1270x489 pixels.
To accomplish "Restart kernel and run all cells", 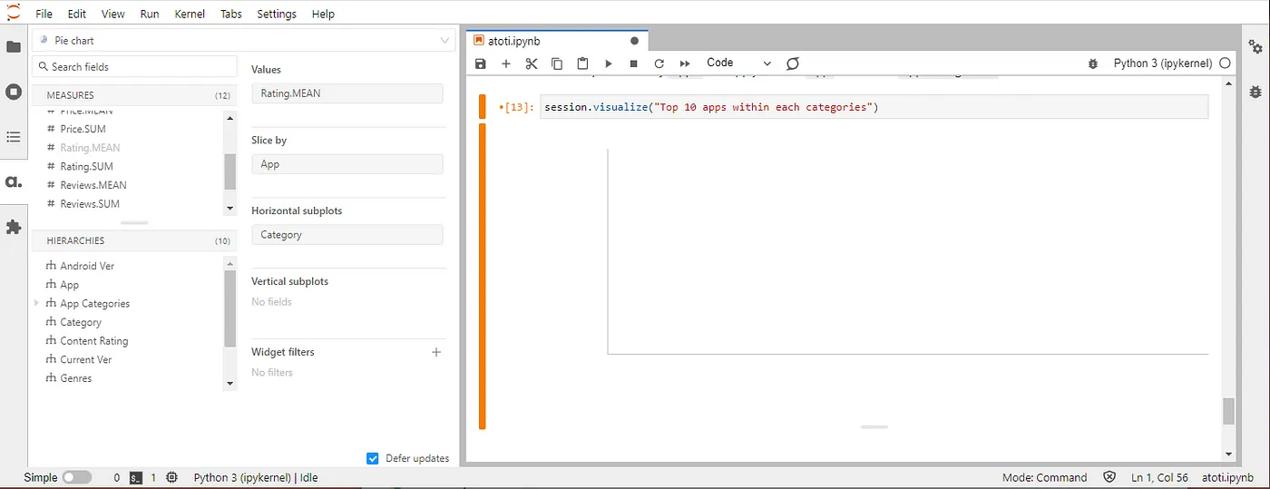I will tap(685, 64).
